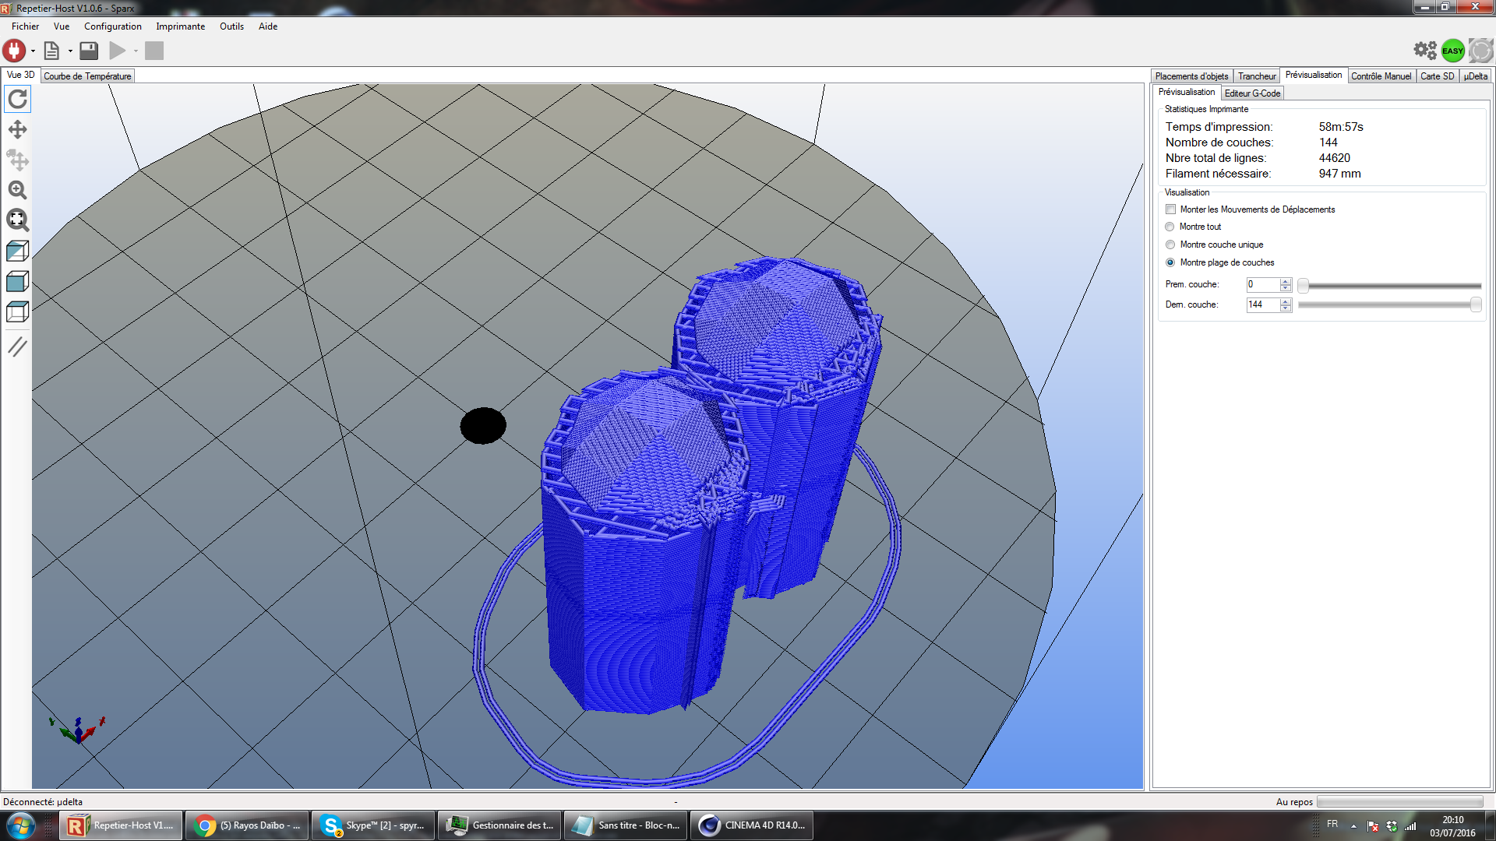This screenshot has height=841, width=1496.
Task: Expand the dropdown arrow beside Play button
Action: pyautogui.click(x=136, y=51)
